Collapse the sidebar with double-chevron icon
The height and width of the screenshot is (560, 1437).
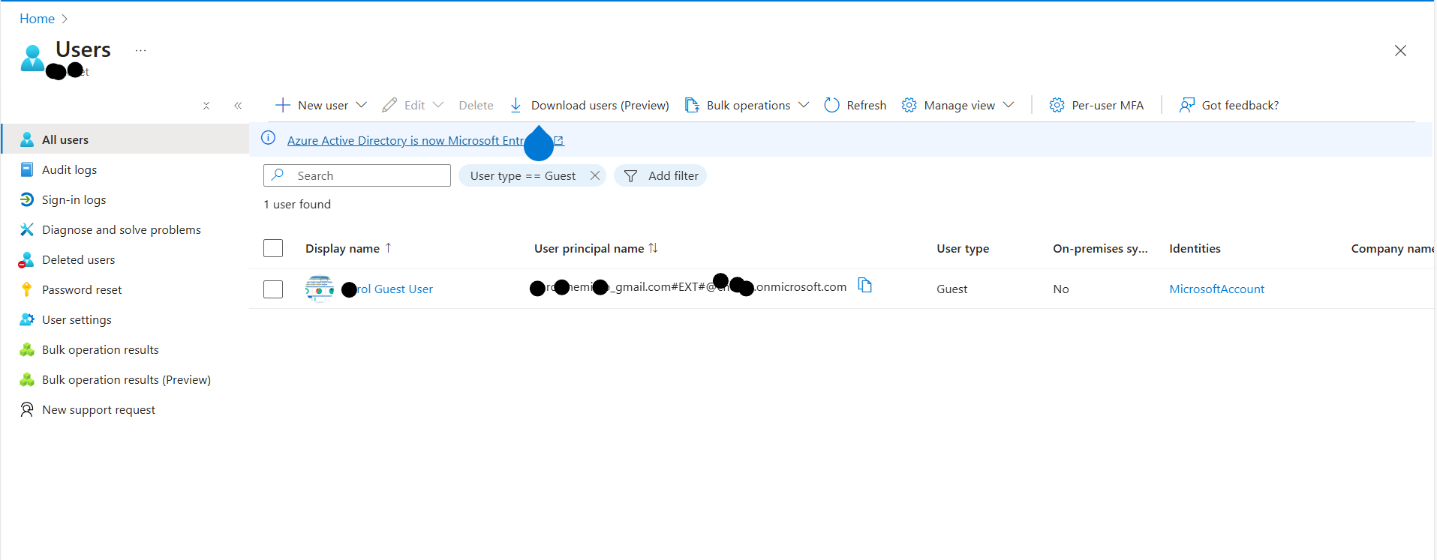[x=238, y=106]
